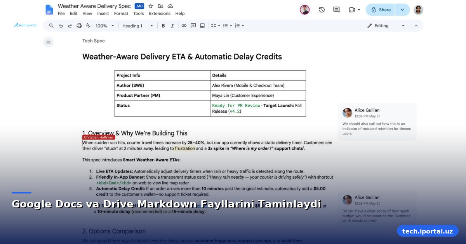The height and width of the screenshot is (244, 466).
Task: Click the Google Docs home icon
Action: click(49, 10)
